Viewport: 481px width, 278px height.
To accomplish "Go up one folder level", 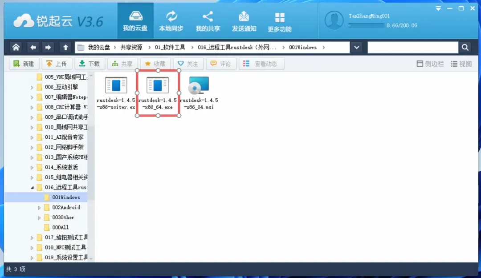I will (x=65, y=47).
